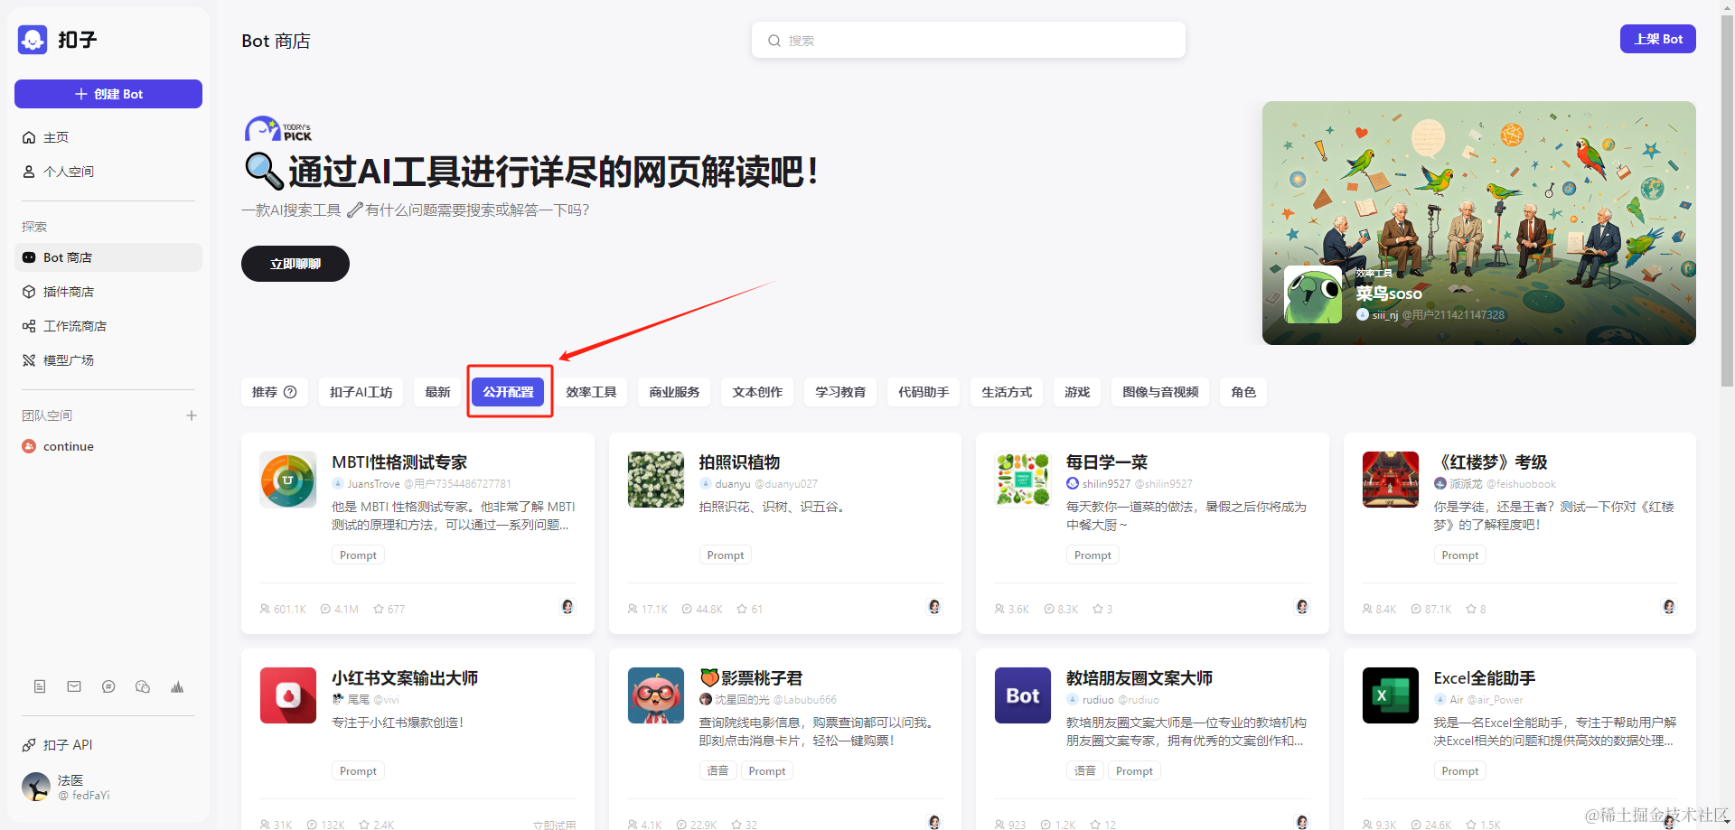Click the 扣子 logo icon
The width and height of the screenshot is (1735, 830).
[x=33, y=40]
